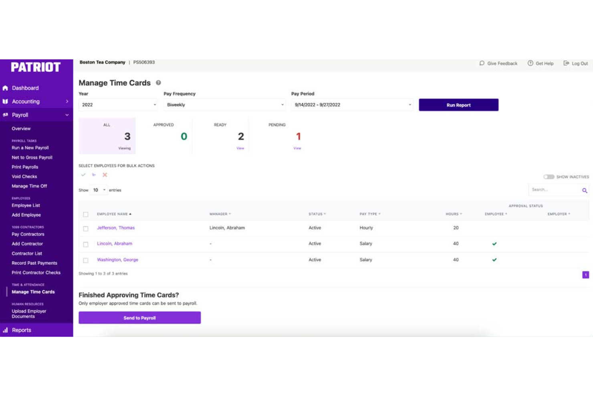Image resolution: width=593 pixels, height=396 pixels.
Task: Click the Give Feedback speech bubble icon
Action: pyautogui.click(x=482, y=63)
